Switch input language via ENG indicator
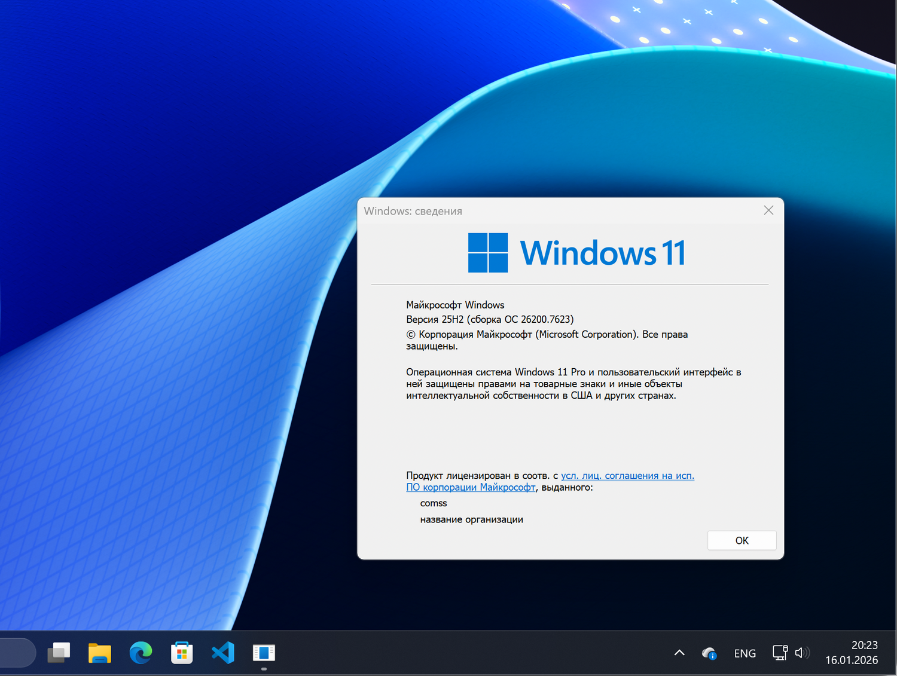 click(x=745, y=653)
